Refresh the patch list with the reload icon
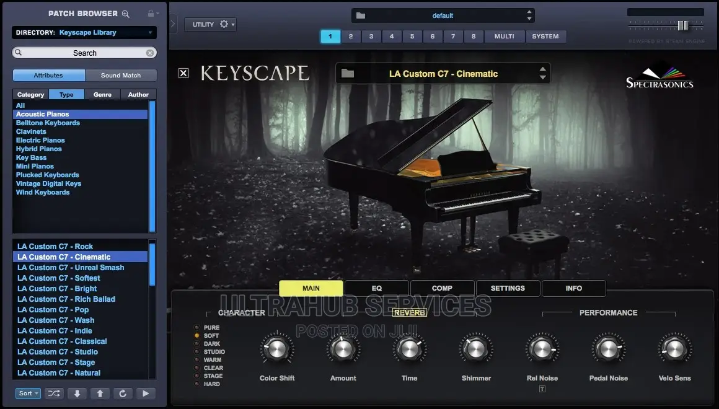 point(123,394)
